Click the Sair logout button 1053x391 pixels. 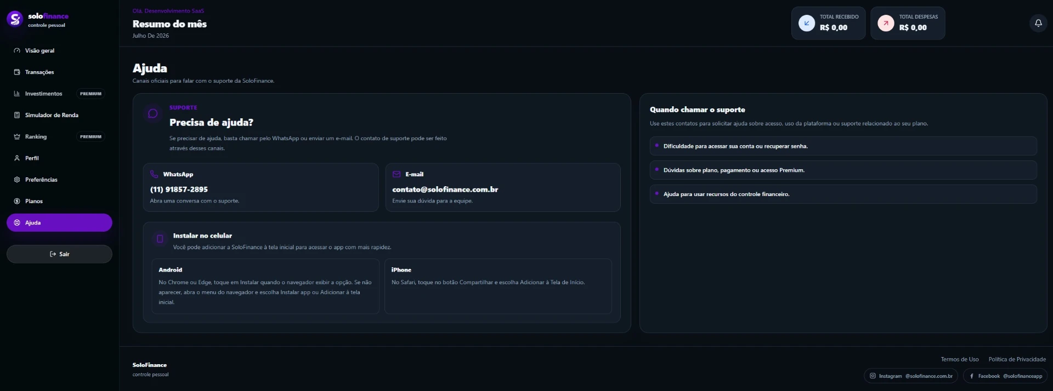point(59,254)
